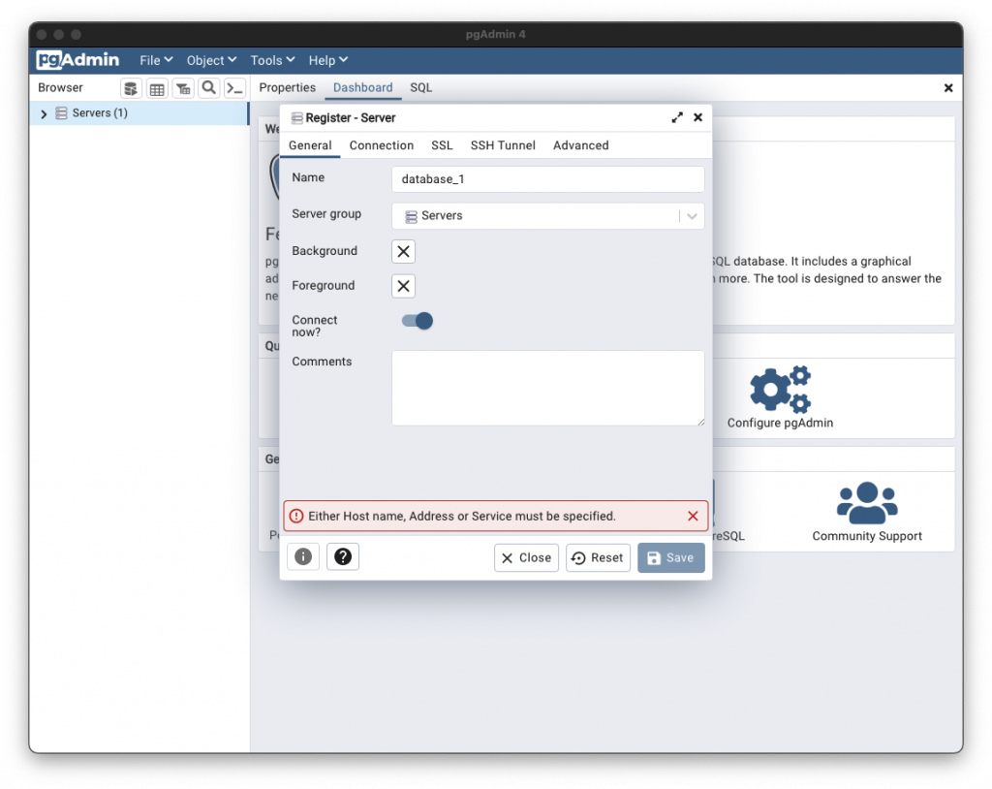Viewport: 992px width, 789px height.
Task: Select the Advanced tab in the dialog
Action: (581, 145)
